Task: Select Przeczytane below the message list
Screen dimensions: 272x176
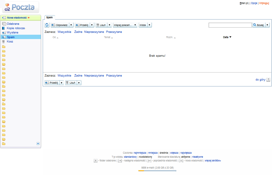Action: point(114,76)
